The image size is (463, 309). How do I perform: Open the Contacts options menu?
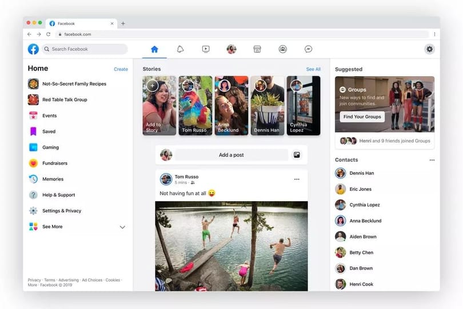pyautogui.click(x=432, y=160)
